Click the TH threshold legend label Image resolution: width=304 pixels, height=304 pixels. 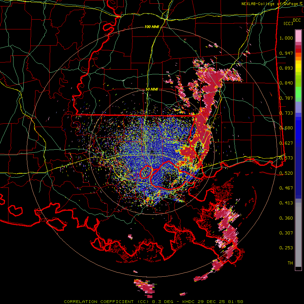290,263
